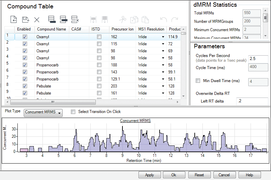Click the Compound Name column header

click(51, 29)
